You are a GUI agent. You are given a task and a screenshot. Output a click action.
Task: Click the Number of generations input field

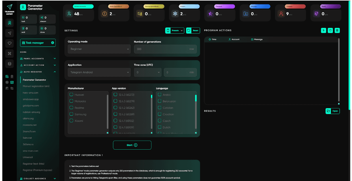point(165,49)
